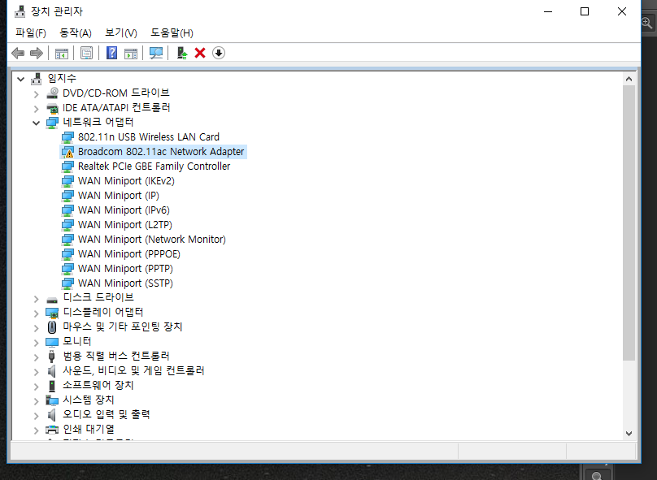This screenshot has width=657, height=480.
Task: Open the 보기(V) menu
Action: pyautogui.click(x=120, y=32)
